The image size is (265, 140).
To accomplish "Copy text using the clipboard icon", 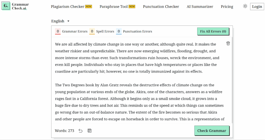I will click(x=90, y=131).
